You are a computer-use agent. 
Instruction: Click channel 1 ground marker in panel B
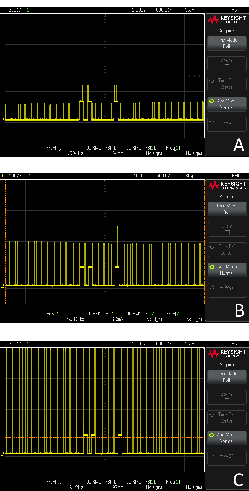click(x=2, y=285)
